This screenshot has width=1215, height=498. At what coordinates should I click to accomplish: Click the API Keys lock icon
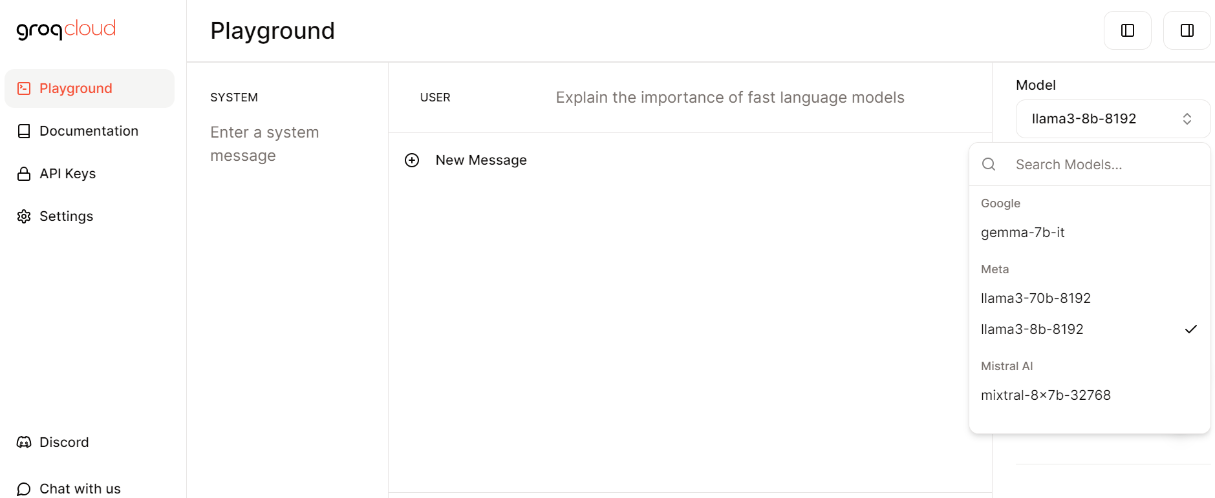point(24,174)
